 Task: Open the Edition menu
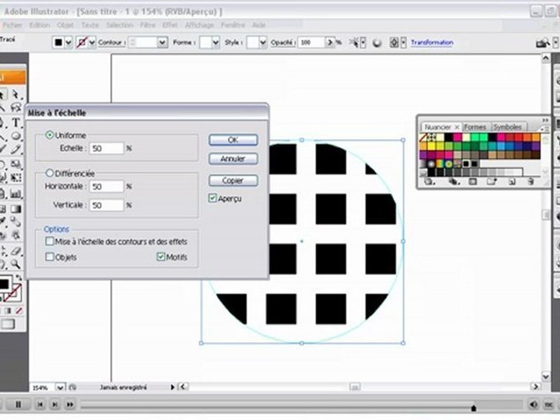click(40, 25)
